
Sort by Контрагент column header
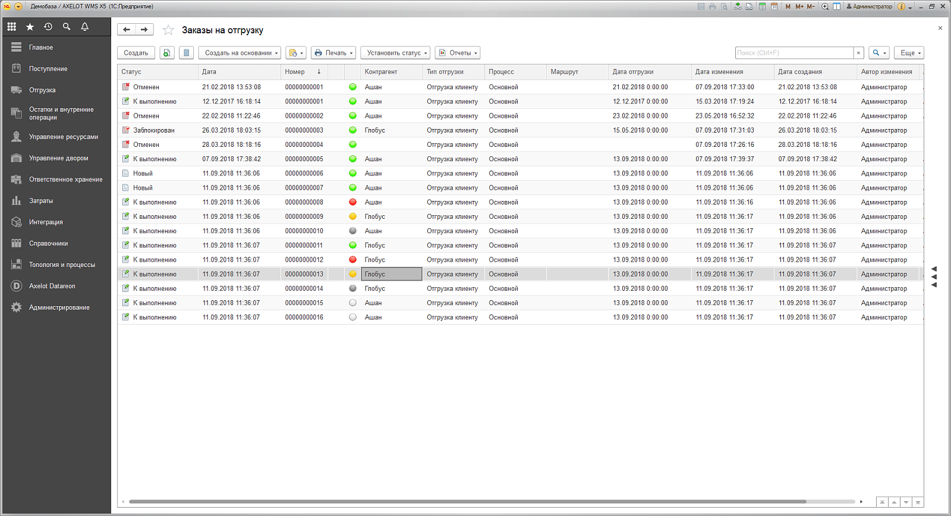[392, 72]
